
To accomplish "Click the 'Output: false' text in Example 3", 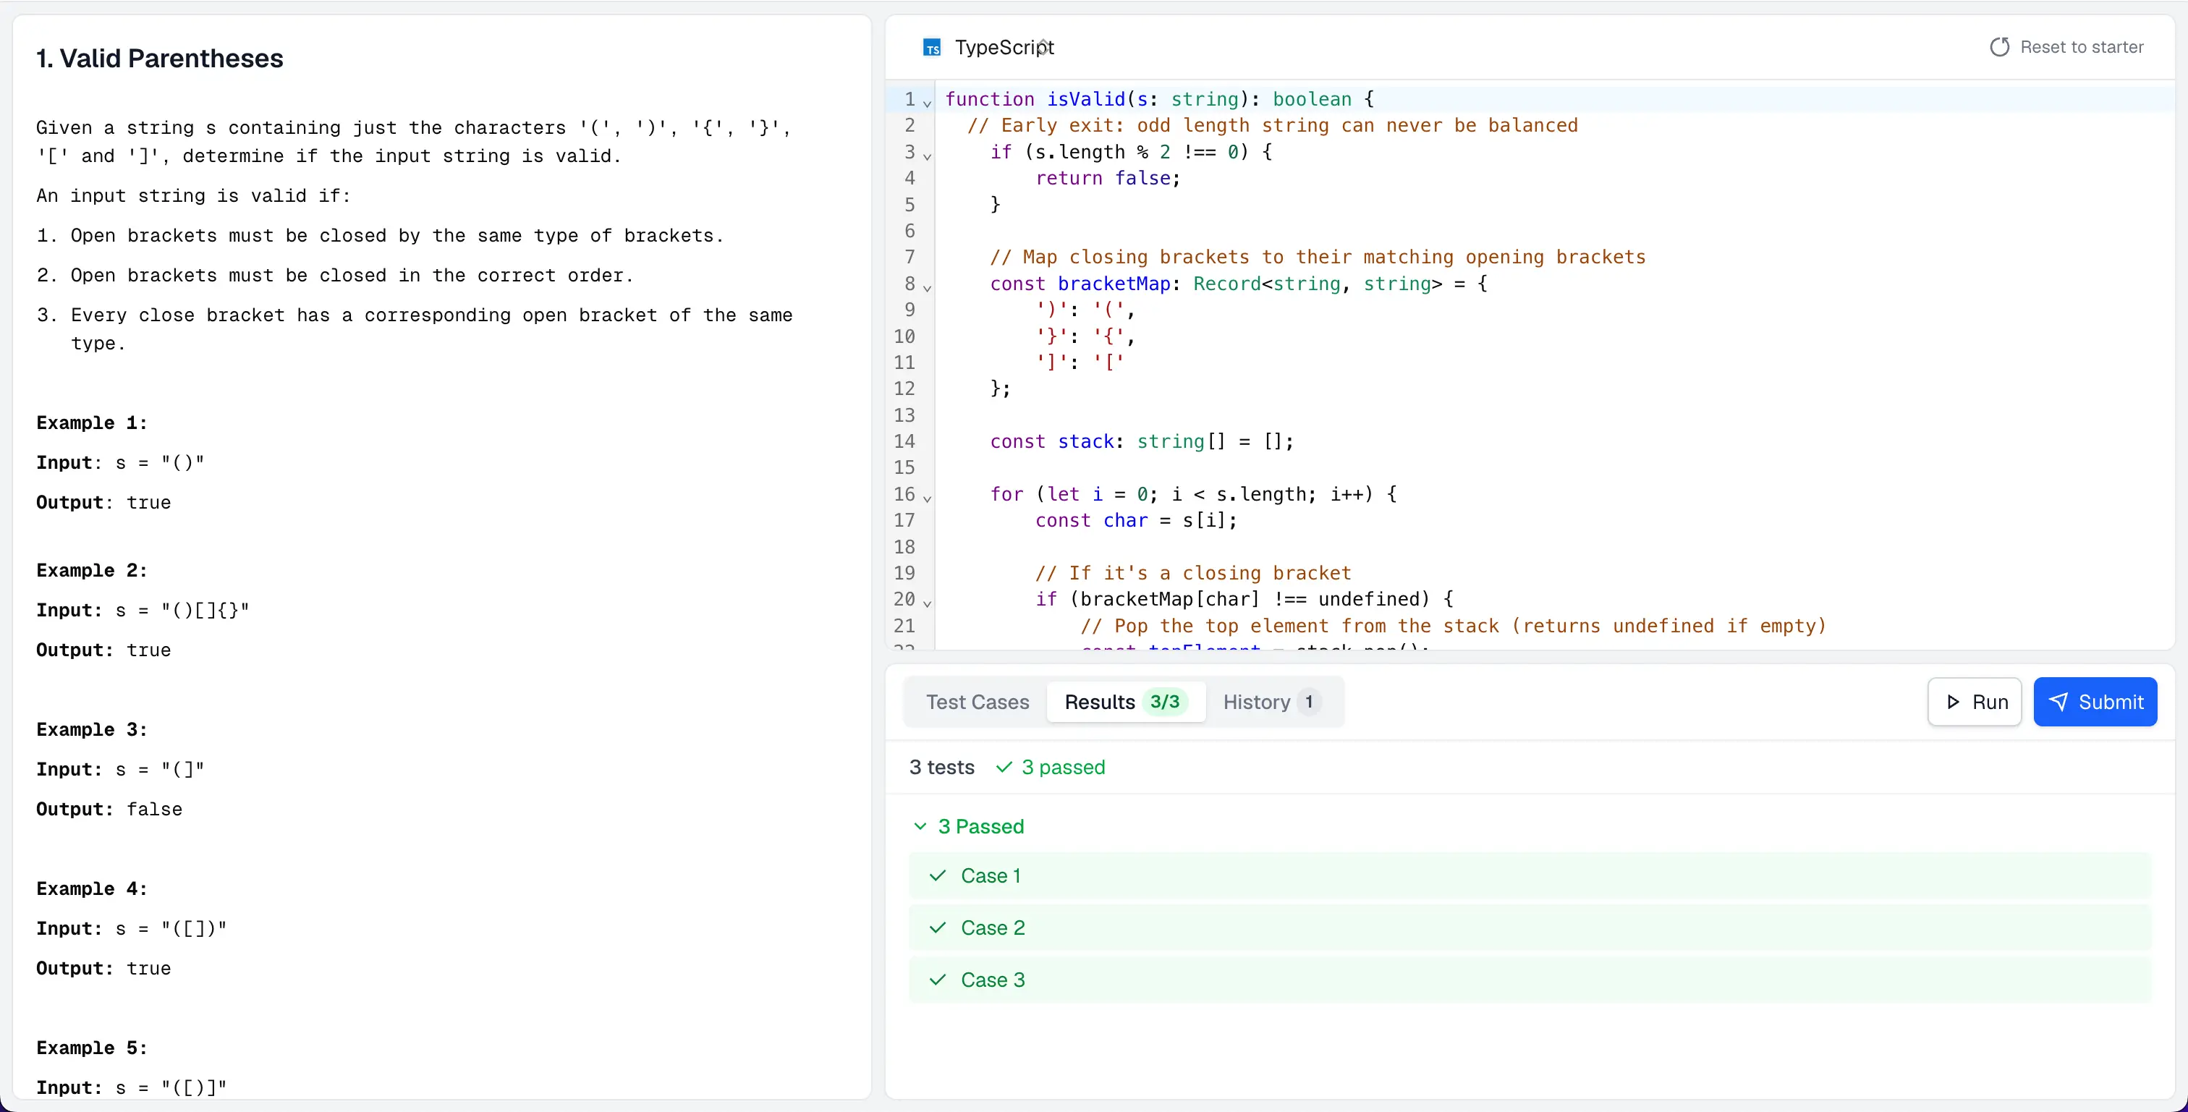I will (x=109, y=810).
